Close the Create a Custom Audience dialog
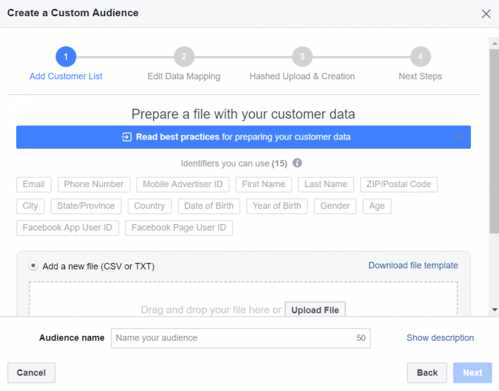The height and width of the screenshot is (391, 499). click(485, 14)
